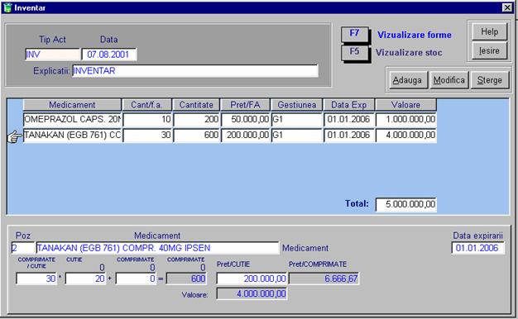Click the Inventar window title icon

7,7
